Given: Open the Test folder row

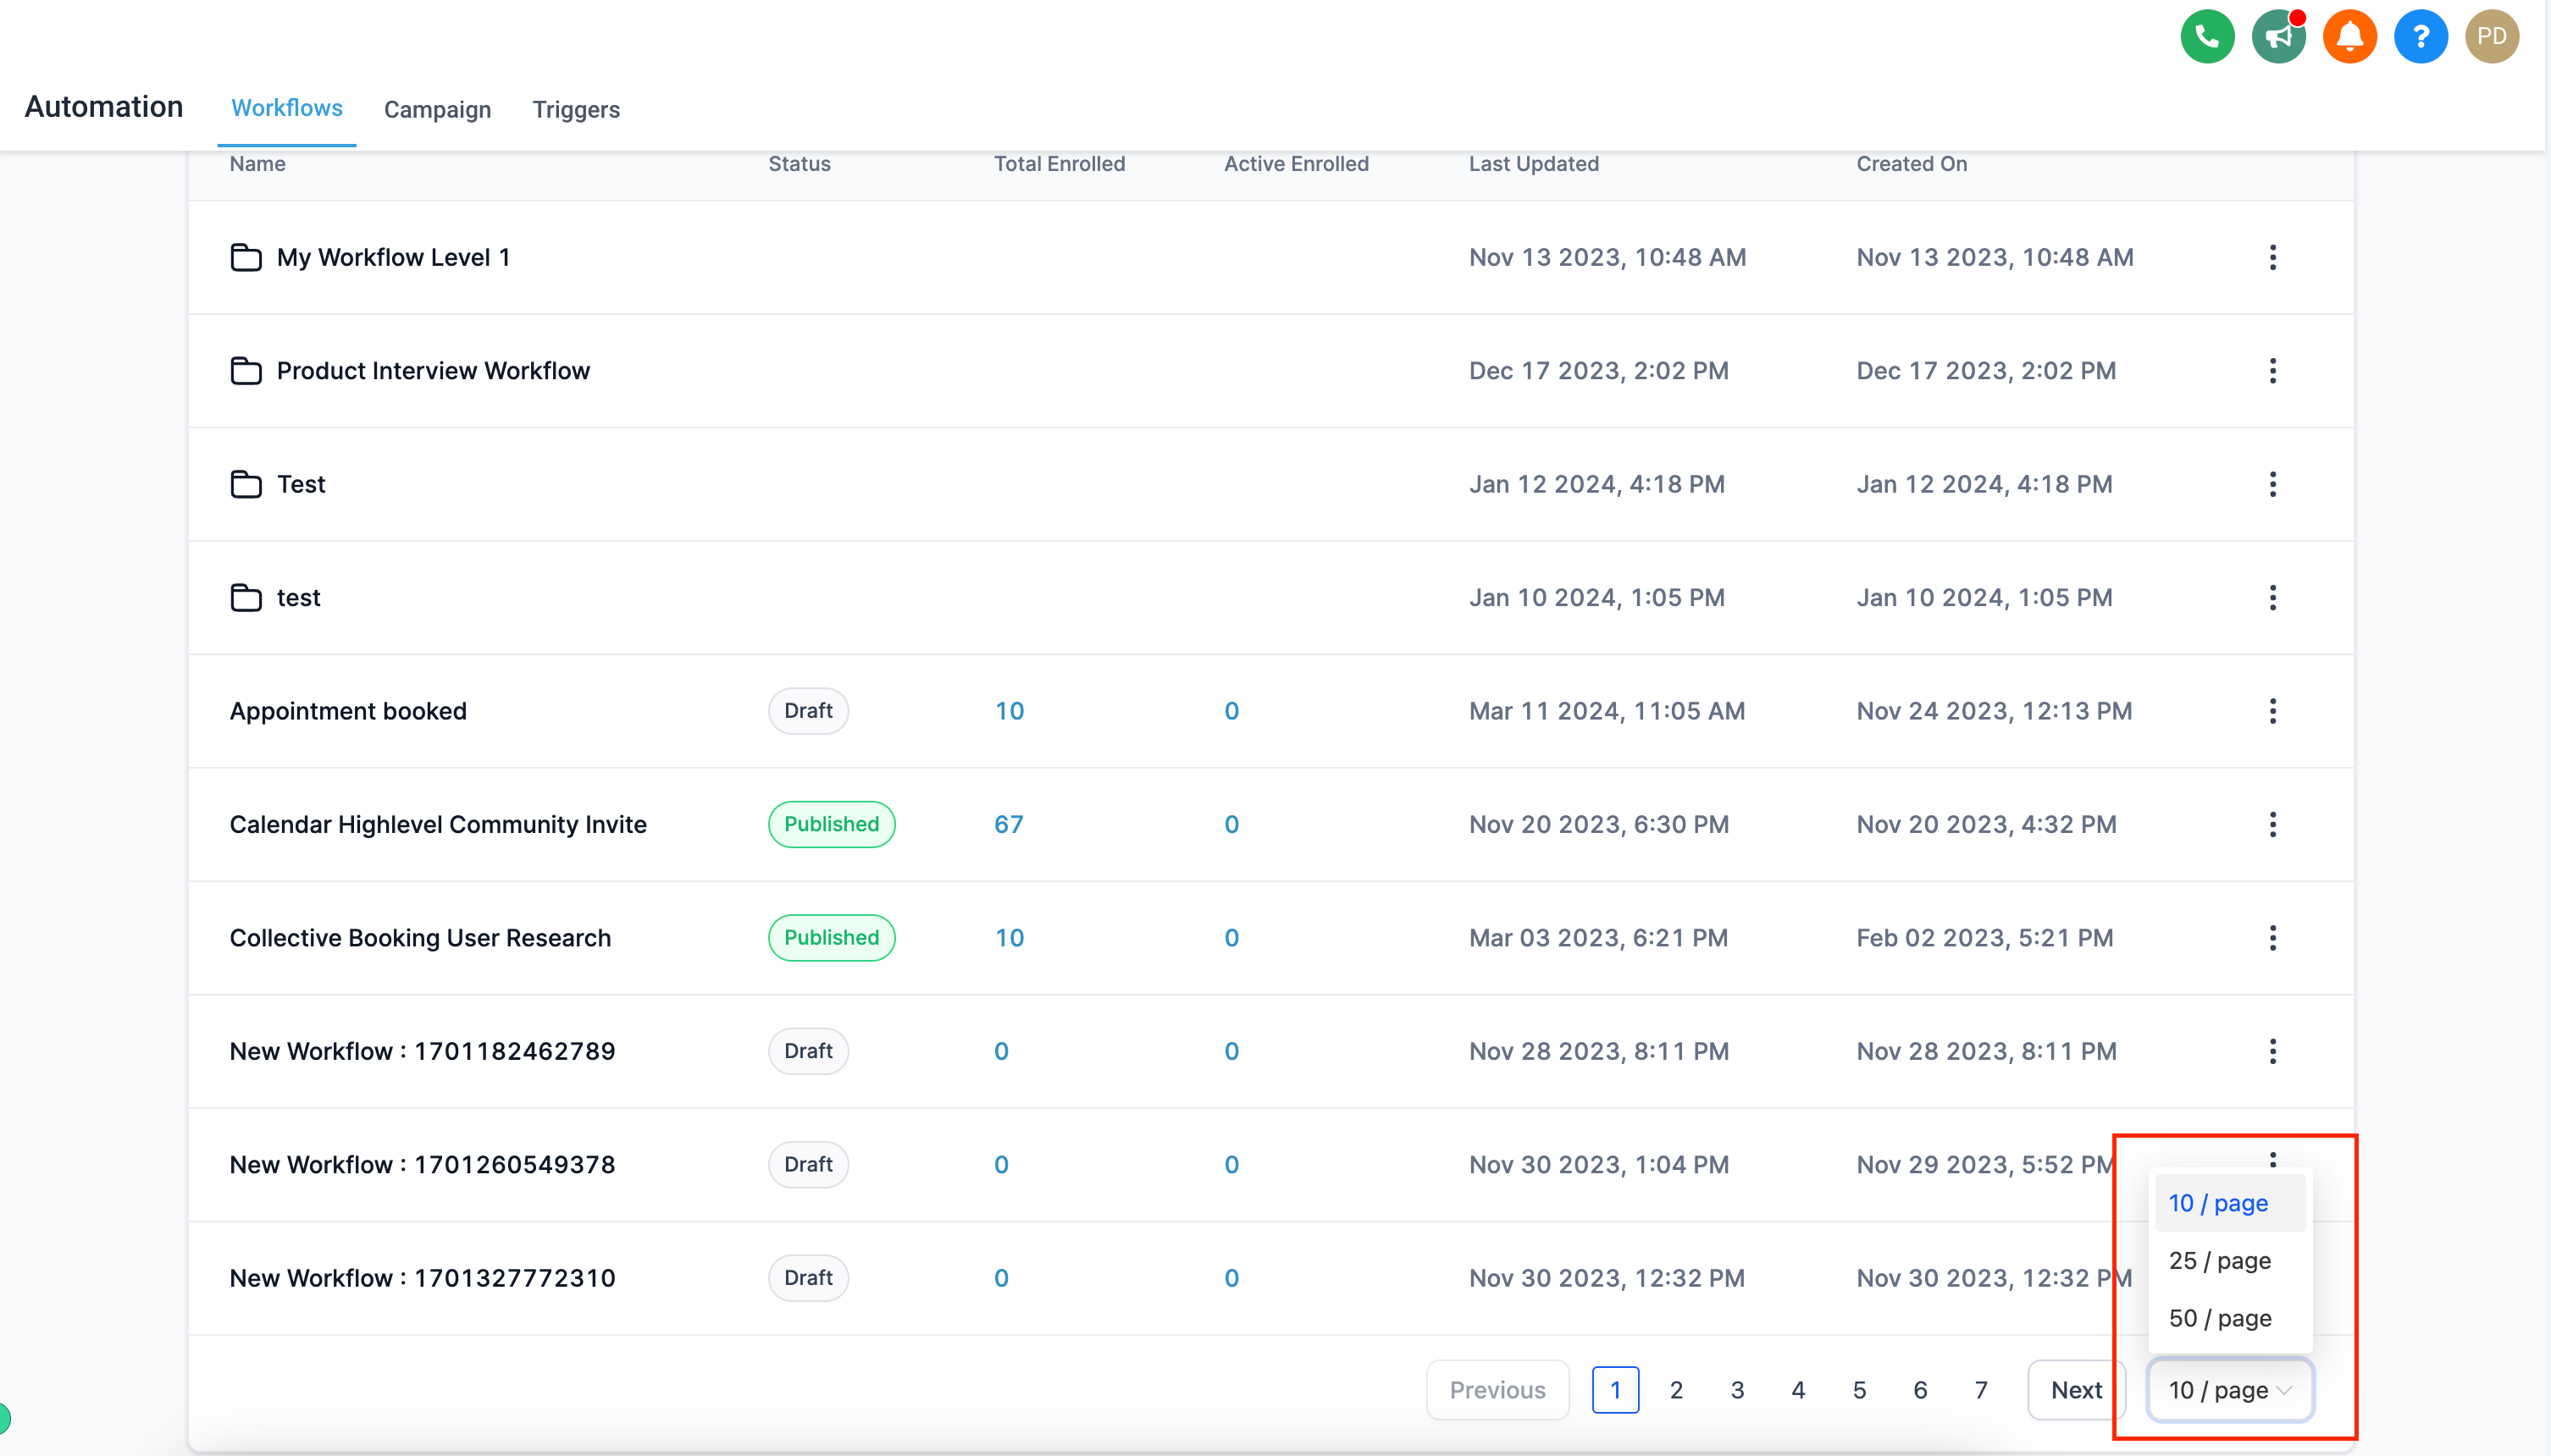Looking at the screenshot, I should 300,484.
